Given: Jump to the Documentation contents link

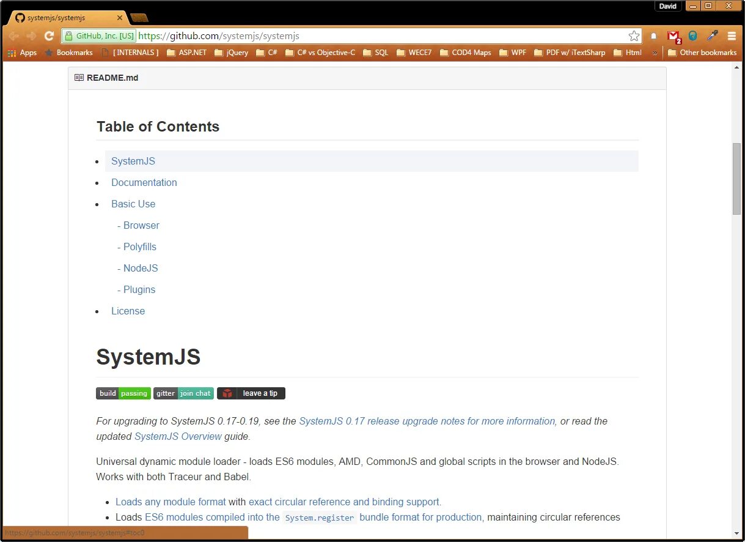Looking at the screenshot, I should coord(144,183).
